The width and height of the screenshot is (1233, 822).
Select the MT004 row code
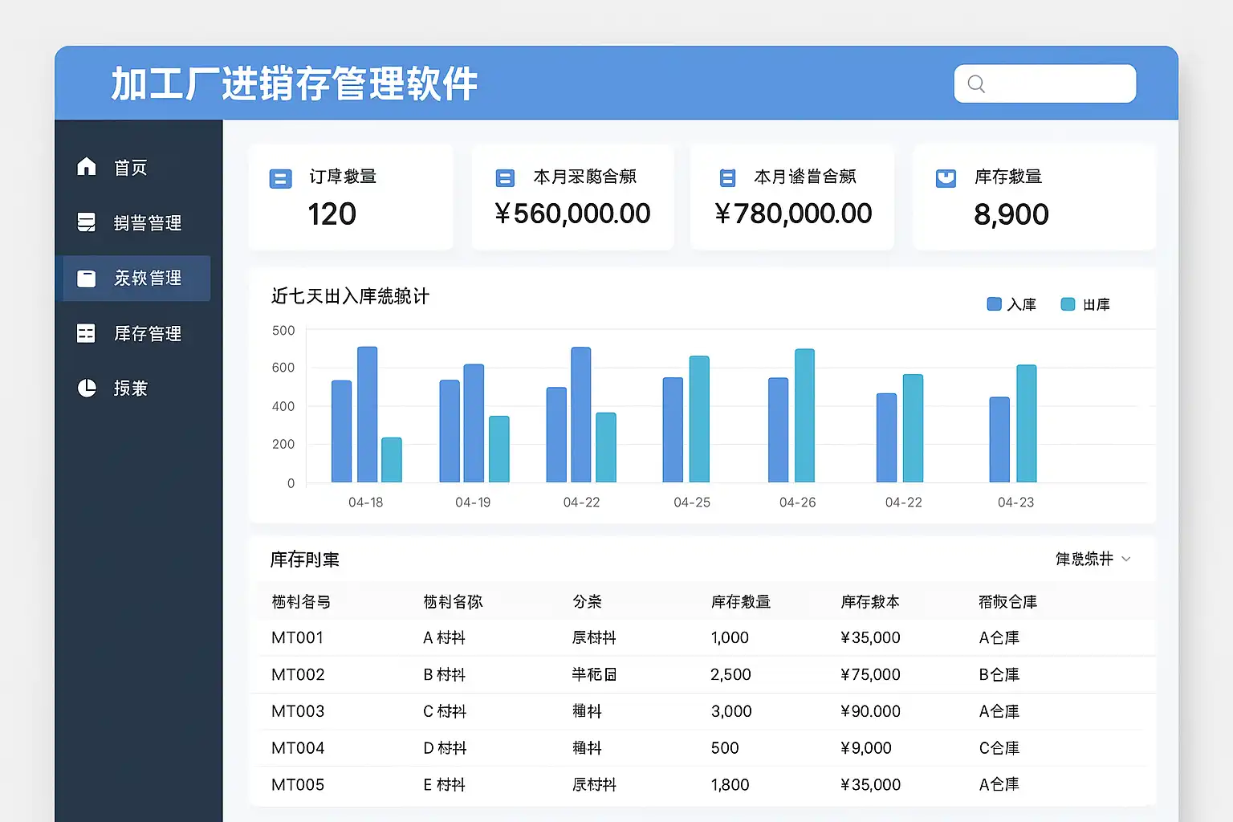pos(298,748)
